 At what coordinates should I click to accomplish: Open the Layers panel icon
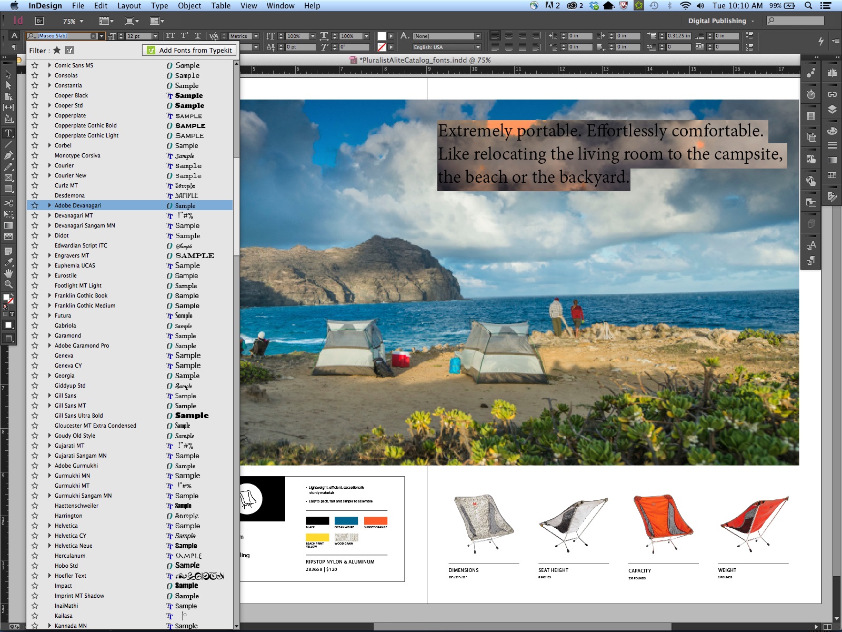coord(832,110)
